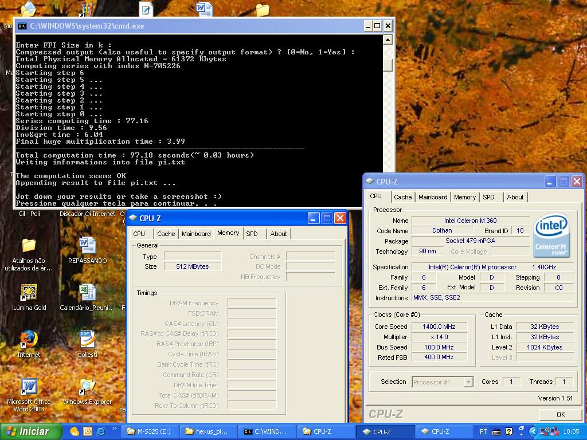Open the Iniciar start menu
The image size is (587, 440).
pos(31,431)
